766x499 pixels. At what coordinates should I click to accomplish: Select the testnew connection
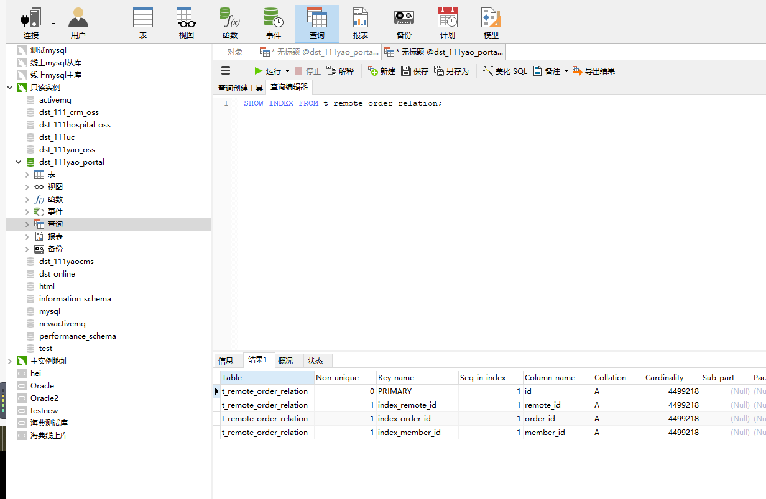tap(44, 411)
